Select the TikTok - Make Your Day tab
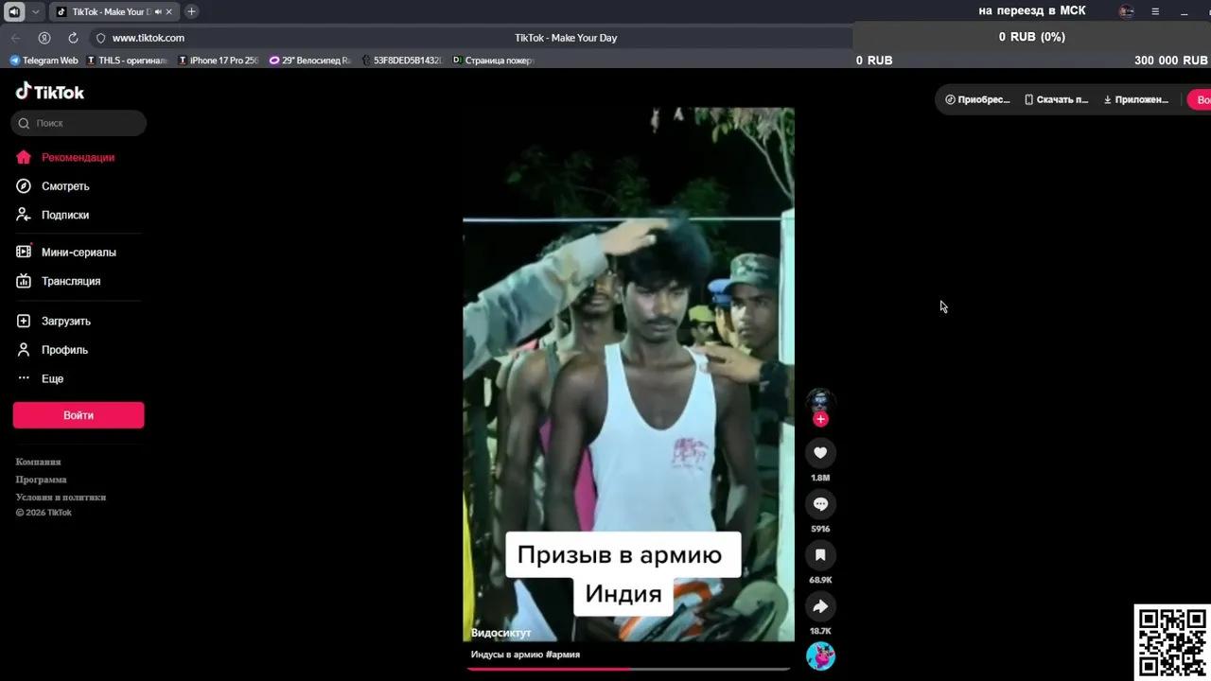The image size is (1211, 681). tap(113, 12)
